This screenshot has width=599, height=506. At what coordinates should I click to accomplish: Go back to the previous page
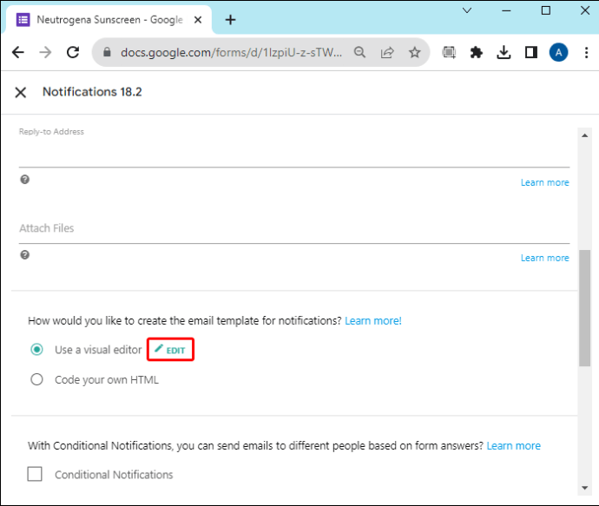[x=18, y=52]
